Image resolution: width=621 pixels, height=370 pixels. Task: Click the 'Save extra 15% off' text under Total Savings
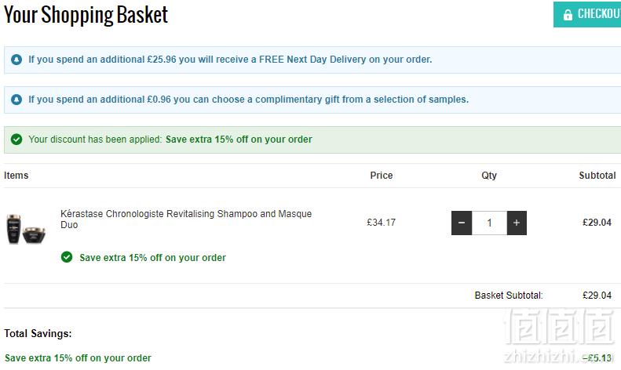pos(78,358)
